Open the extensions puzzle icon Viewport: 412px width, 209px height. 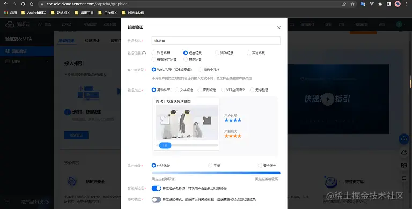380,4
